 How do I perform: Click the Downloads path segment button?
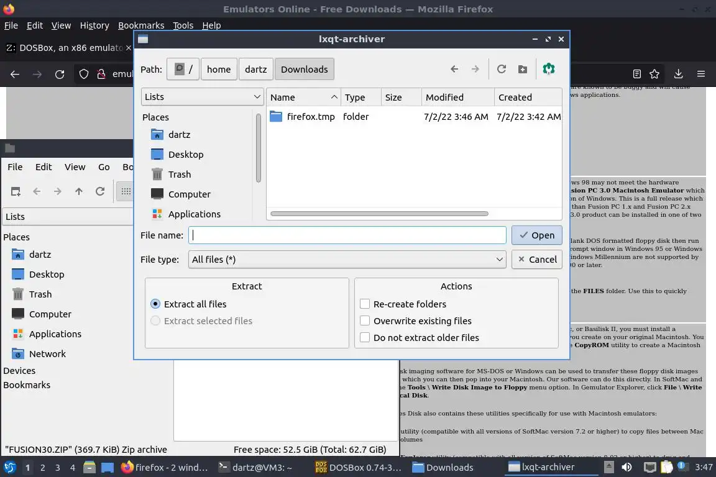pyautogui.click(x=304, y=69)
